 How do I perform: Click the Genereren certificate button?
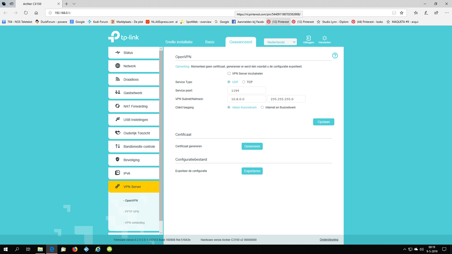(x=252, y=146)
